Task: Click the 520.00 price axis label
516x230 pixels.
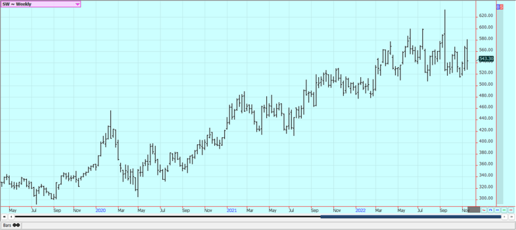Action: pos(486,73)
